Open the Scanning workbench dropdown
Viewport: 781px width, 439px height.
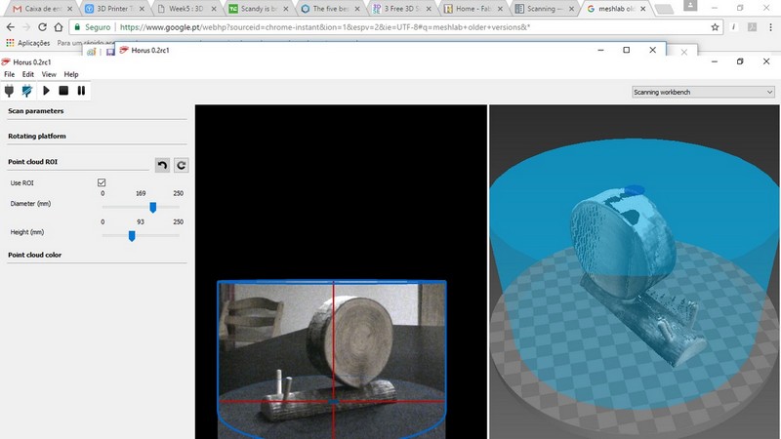[703, 92]
